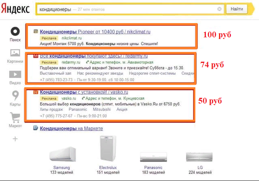The width and height of the screenshot is (259, 181).
Task: Click Выставочный зал sitelink under redarmy.ru
Action: click(x=55, y=73)
